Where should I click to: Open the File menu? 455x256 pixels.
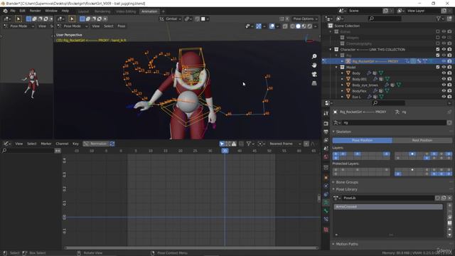click(x=13, y=11)
